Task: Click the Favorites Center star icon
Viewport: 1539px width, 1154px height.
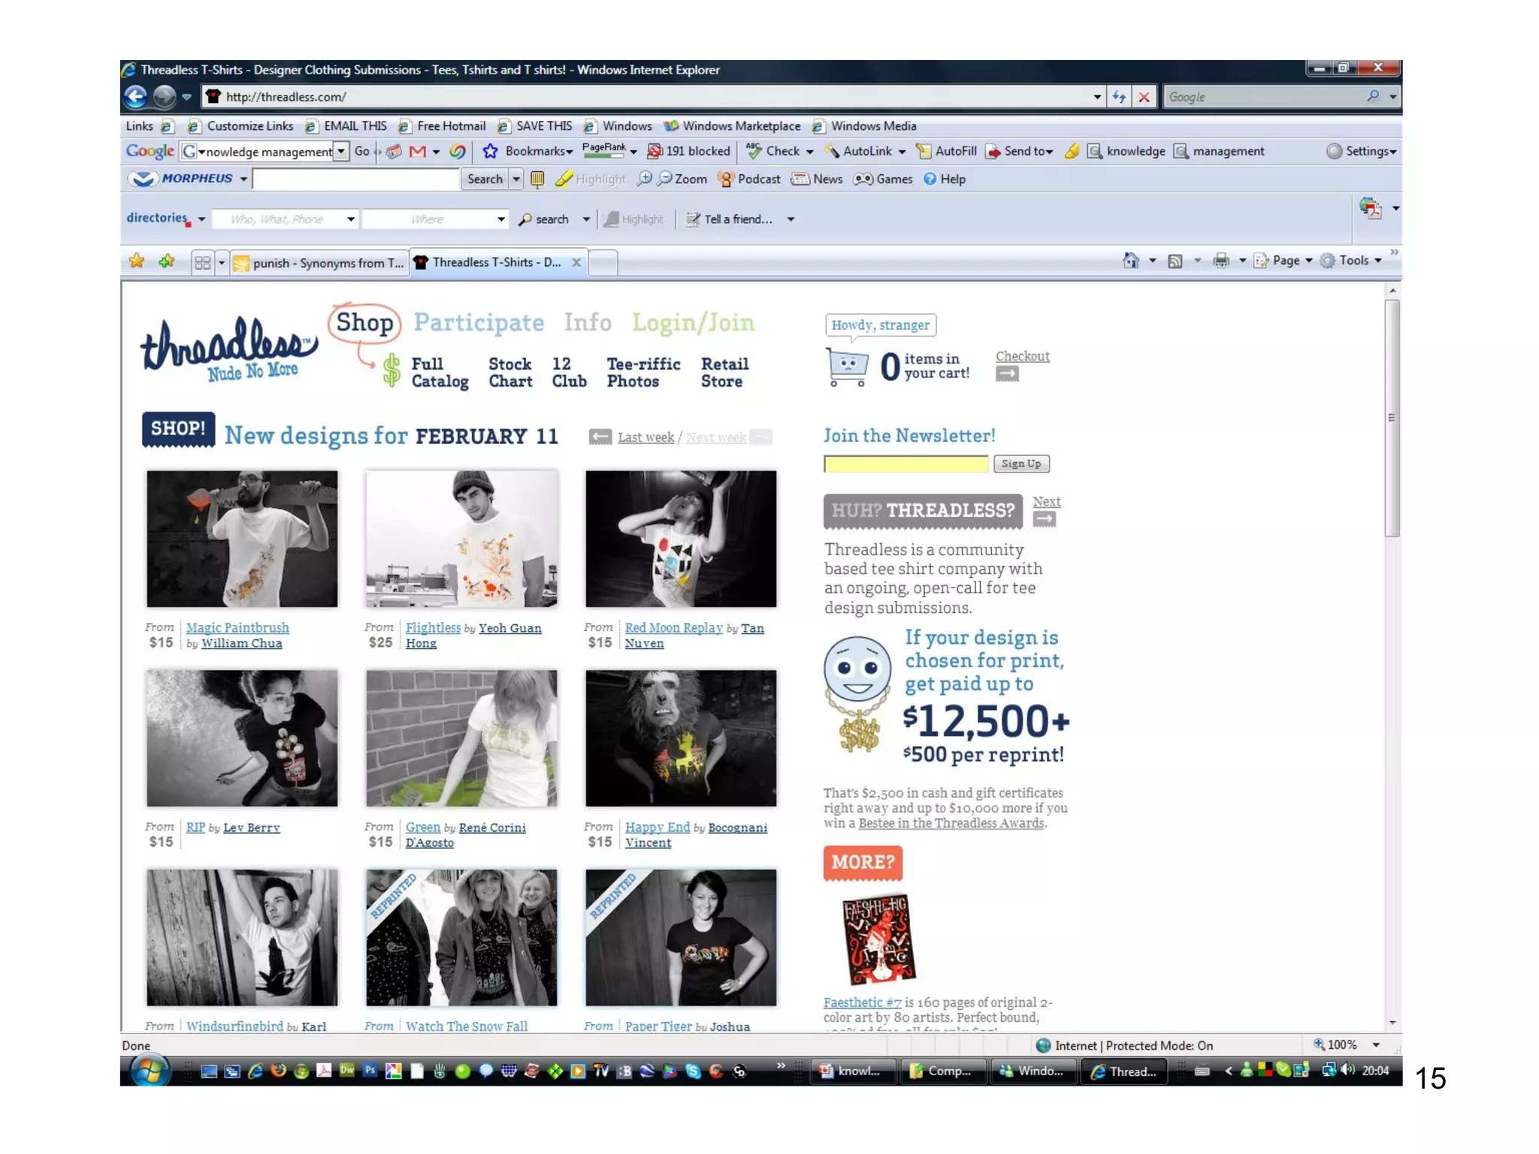Action: (x=137, y=261)
